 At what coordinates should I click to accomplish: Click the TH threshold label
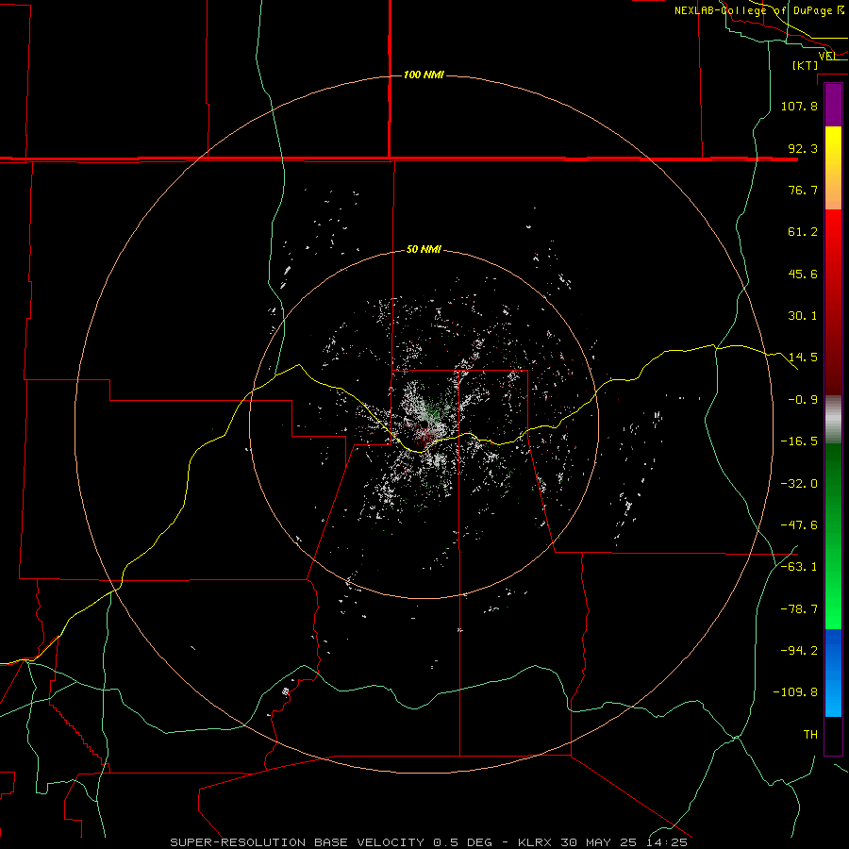[810, 735]
